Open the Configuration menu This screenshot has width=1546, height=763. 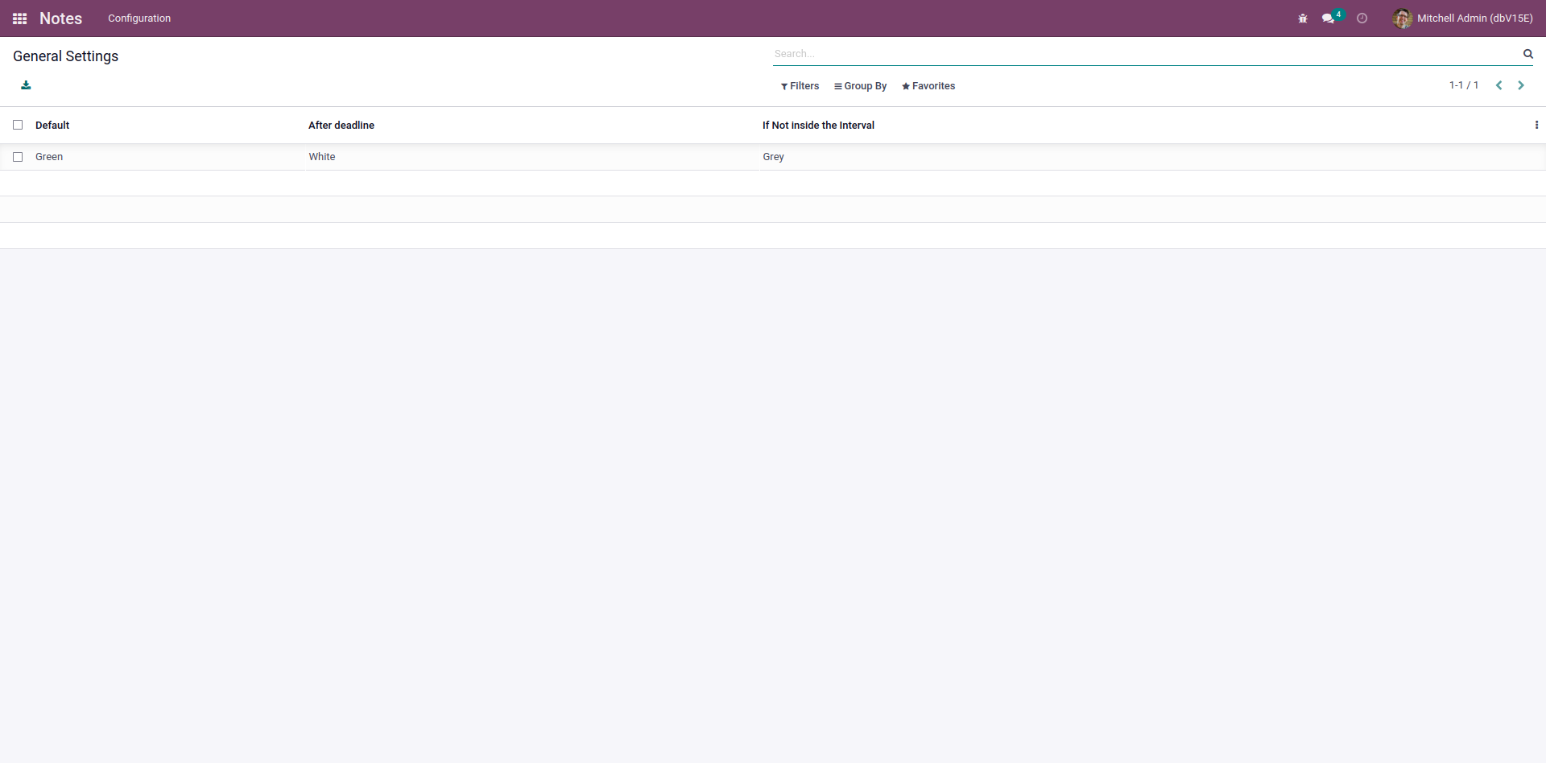point(139,19)
